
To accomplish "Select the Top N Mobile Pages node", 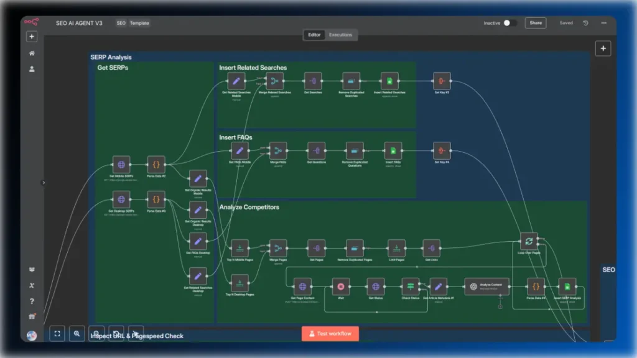I will [239, 249].
